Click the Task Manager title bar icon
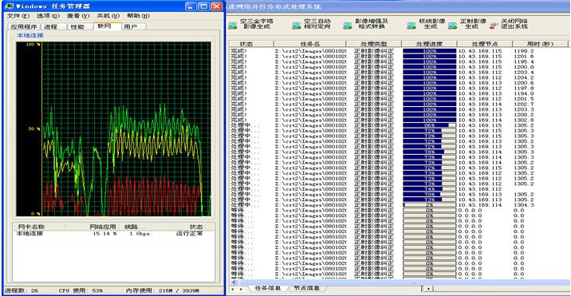The height and width of the screenshot is (296, 571). coord(9,6)
